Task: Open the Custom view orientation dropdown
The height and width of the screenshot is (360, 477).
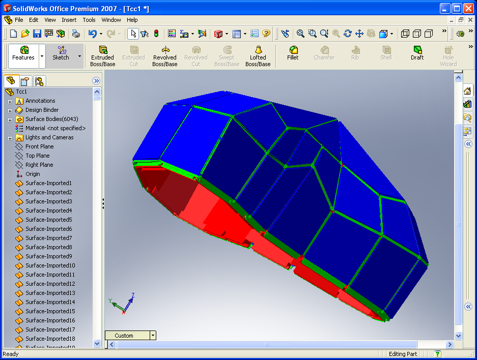Action: coord(153,336)
